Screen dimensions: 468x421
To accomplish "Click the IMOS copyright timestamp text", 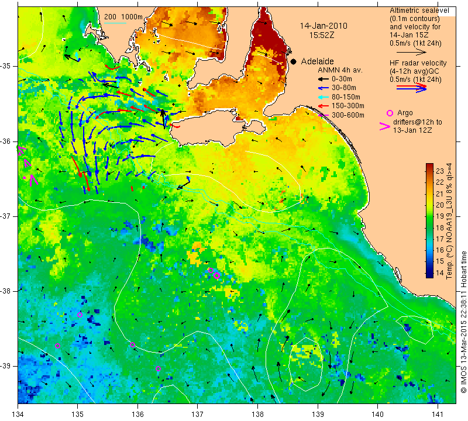I will click(463, 322).
